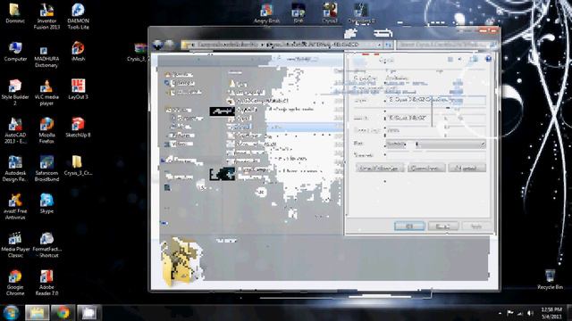Show the clock and date flyout
The width and height of the screenshot is (572, 321).
coord(551,313)
